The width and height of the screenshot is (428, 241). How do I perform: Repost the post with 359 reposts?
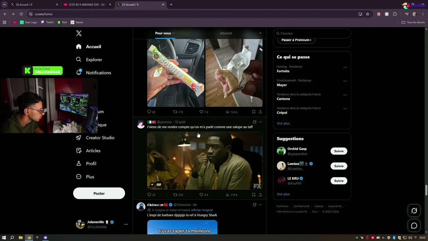pyautogui.click(x=178, y=195)
